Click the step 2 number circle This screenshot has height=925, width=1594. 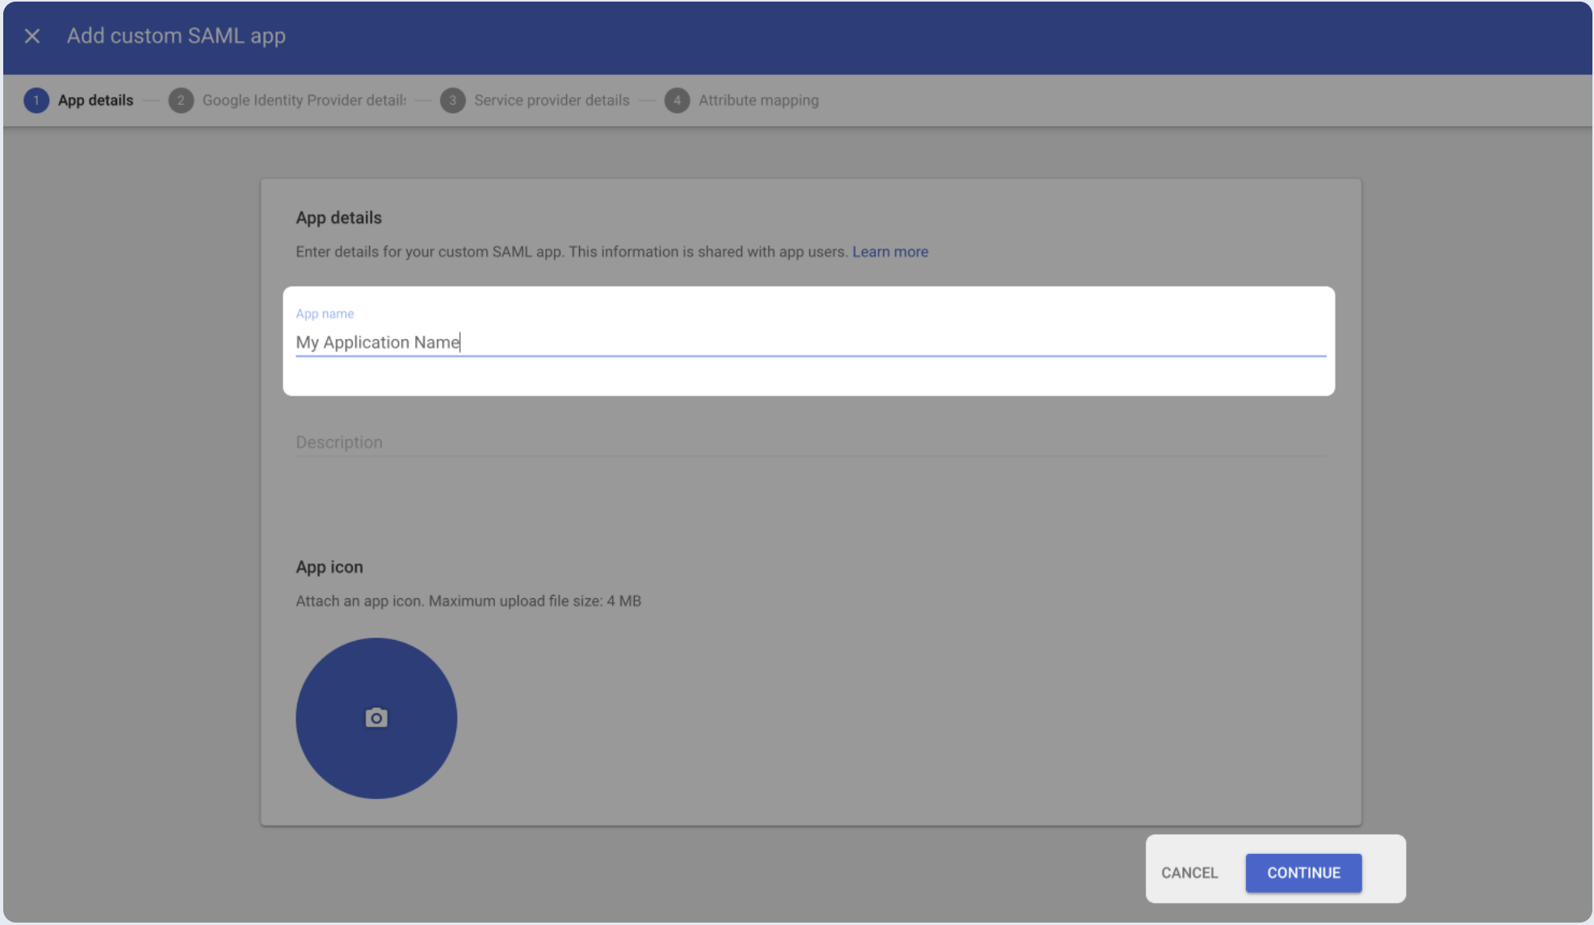[x=181, y=100]
